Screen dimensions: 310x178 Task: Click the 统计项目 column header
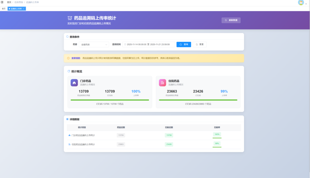coord(82,127)
